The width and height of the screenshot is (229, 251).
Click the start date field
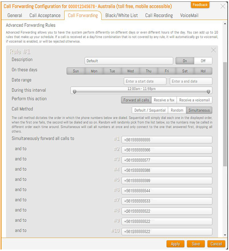tap(145, 81)
